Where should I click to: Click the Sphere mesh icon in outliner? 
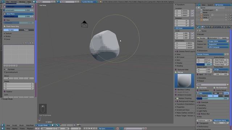202,20
